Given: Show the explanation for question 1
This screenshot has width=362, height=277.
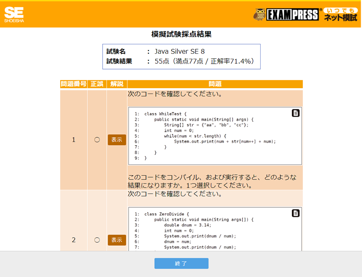Looking at the screenshot, I should [117, 140].
